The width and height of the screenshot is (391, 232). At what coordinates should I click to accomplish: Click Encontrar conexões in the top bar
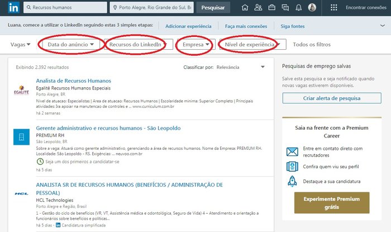point(366,7)
